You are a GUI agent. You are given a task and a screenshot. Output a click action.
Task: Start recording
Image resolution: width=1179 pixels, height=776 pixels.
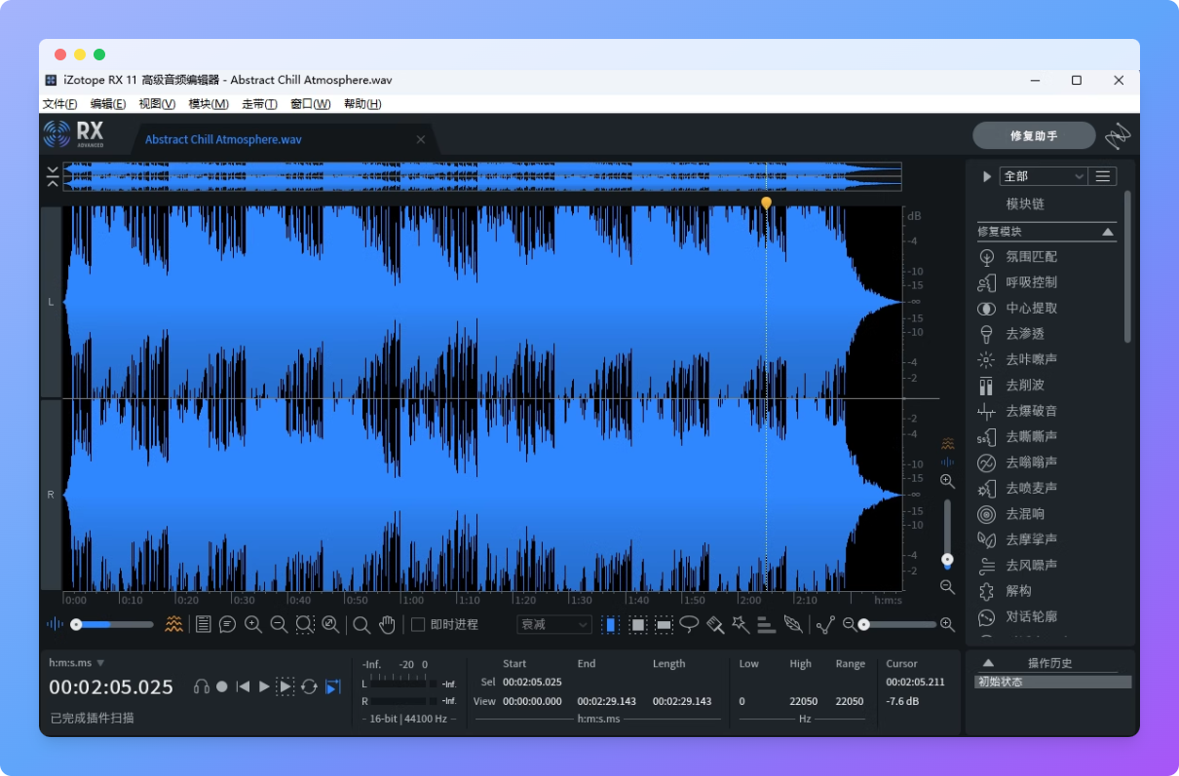222,686
